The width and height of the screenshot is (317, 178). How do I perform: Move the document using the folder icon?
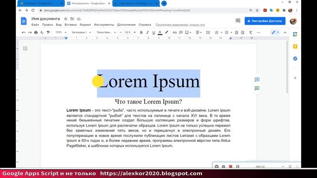pos(72,19)
